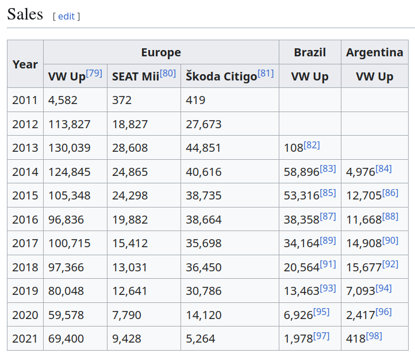Open reference [88] next to 11,668

[x=390, y=217]
